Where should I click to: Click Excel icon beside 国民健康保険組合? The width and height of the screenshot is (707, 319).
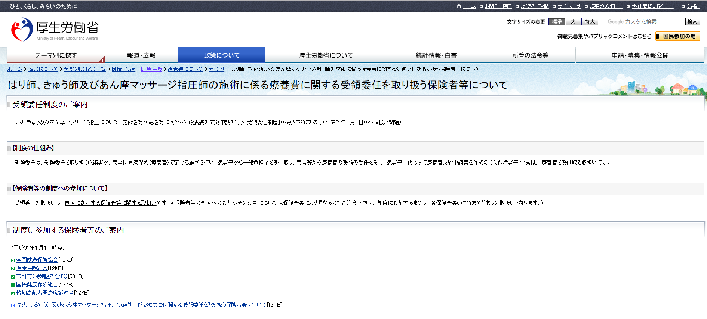13,285
